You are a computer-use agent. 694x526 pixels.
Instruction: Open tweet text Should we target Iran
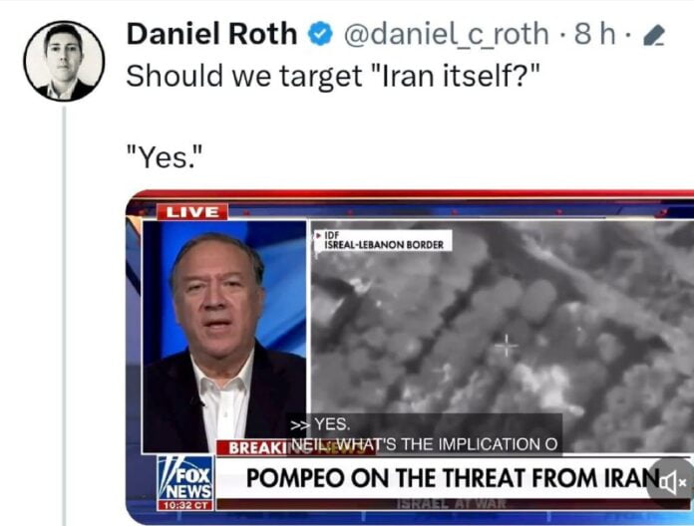(333, 76)
